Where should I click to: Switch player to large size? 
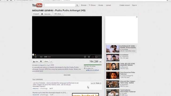(96, 57)
